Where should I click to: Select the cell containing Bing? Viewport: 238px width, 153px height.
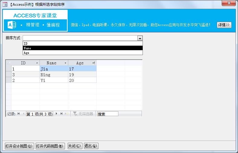tap(54, 75)
